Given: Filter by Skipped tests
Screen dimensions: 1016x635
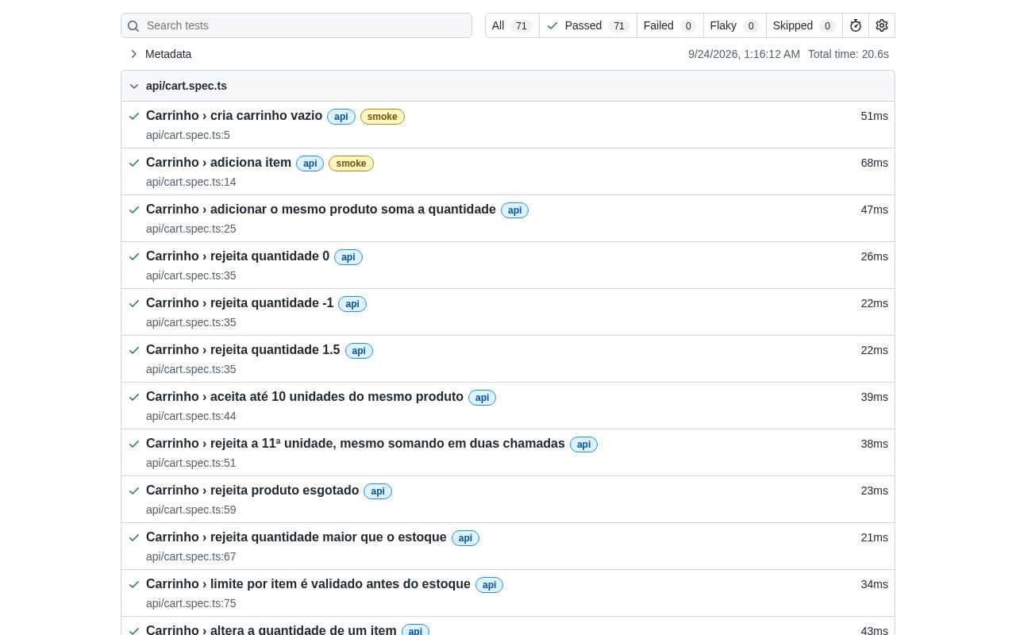Looking at the screenshot, I should pos(804,25).
